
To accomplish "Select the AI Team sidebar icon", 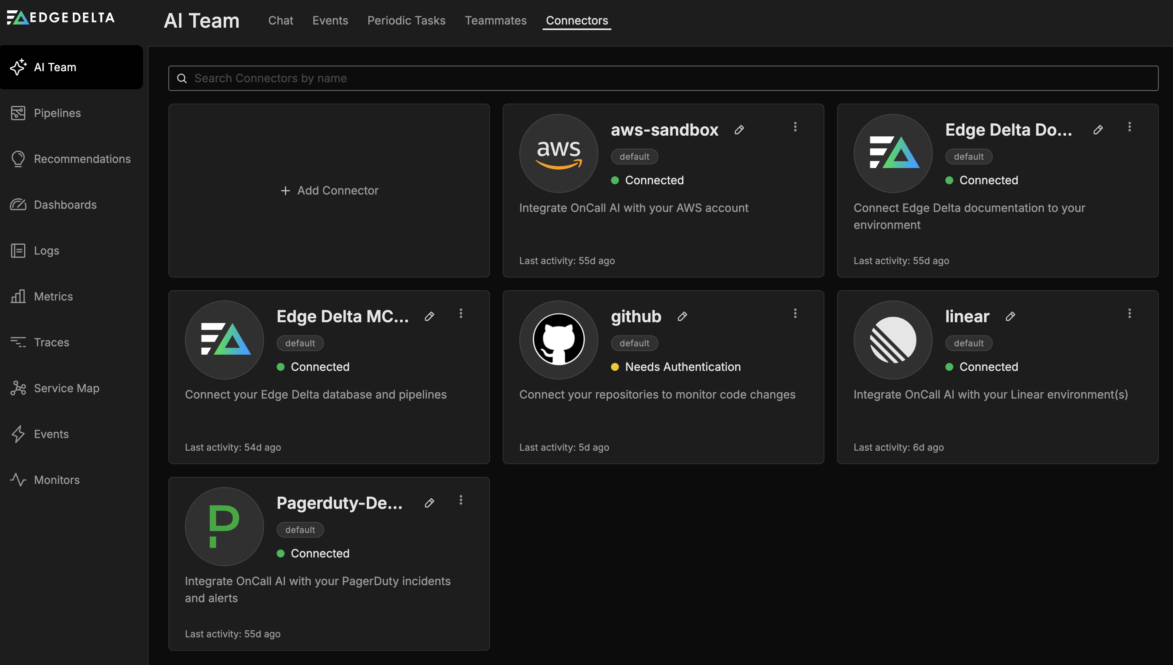I will click(x=18, y=67).
